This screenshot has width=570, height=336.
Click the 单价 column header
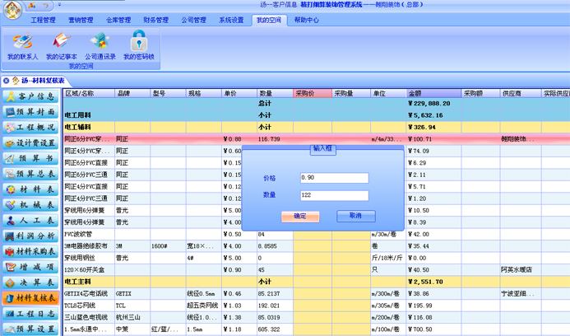pos(239,93)
